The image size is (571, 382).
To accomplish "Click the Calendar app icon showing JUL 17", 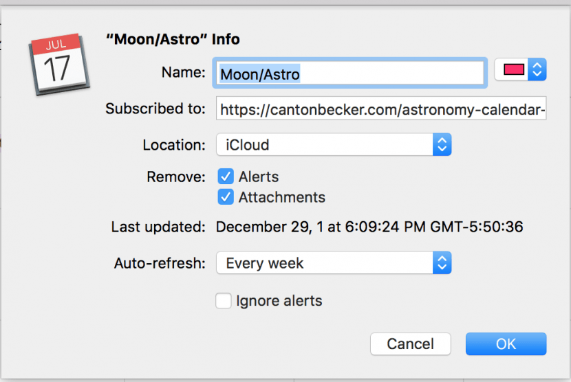I will (59, 65).
